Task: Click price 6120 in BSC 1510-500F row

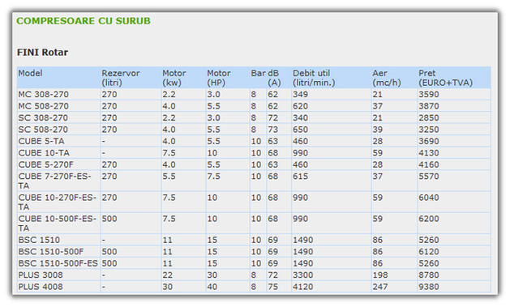Action: coord(429,252)
